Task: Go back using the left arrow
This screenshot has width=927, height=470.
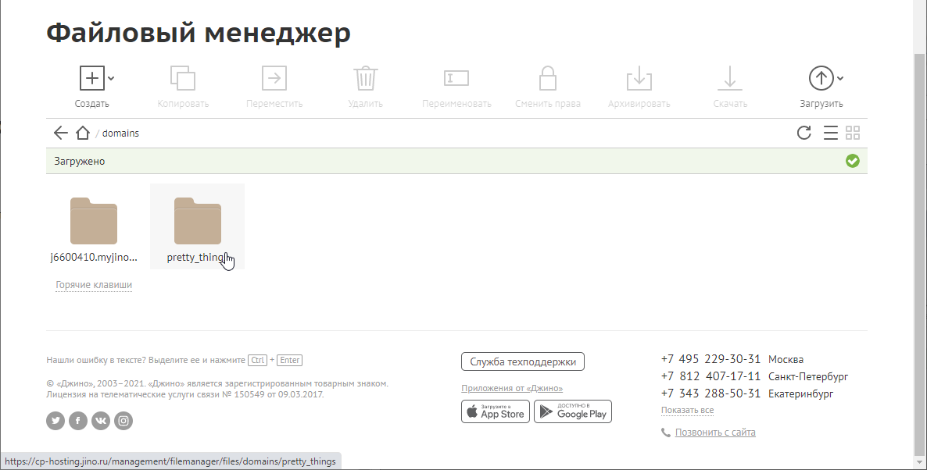Action: point(60,133)
